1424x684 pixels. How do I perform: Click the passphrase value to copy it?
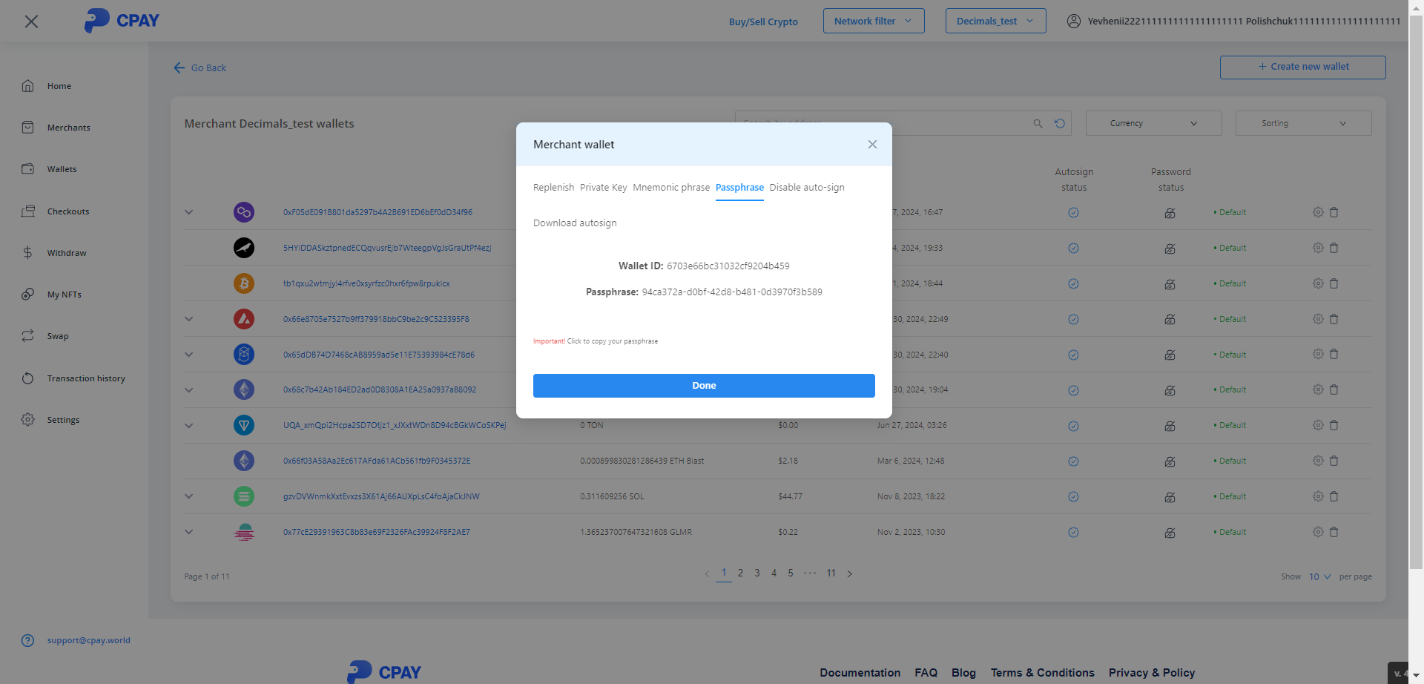click(x=731, y=292)
